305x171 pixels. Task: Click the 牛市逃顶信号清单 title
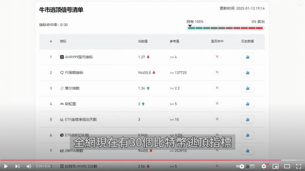61,10
